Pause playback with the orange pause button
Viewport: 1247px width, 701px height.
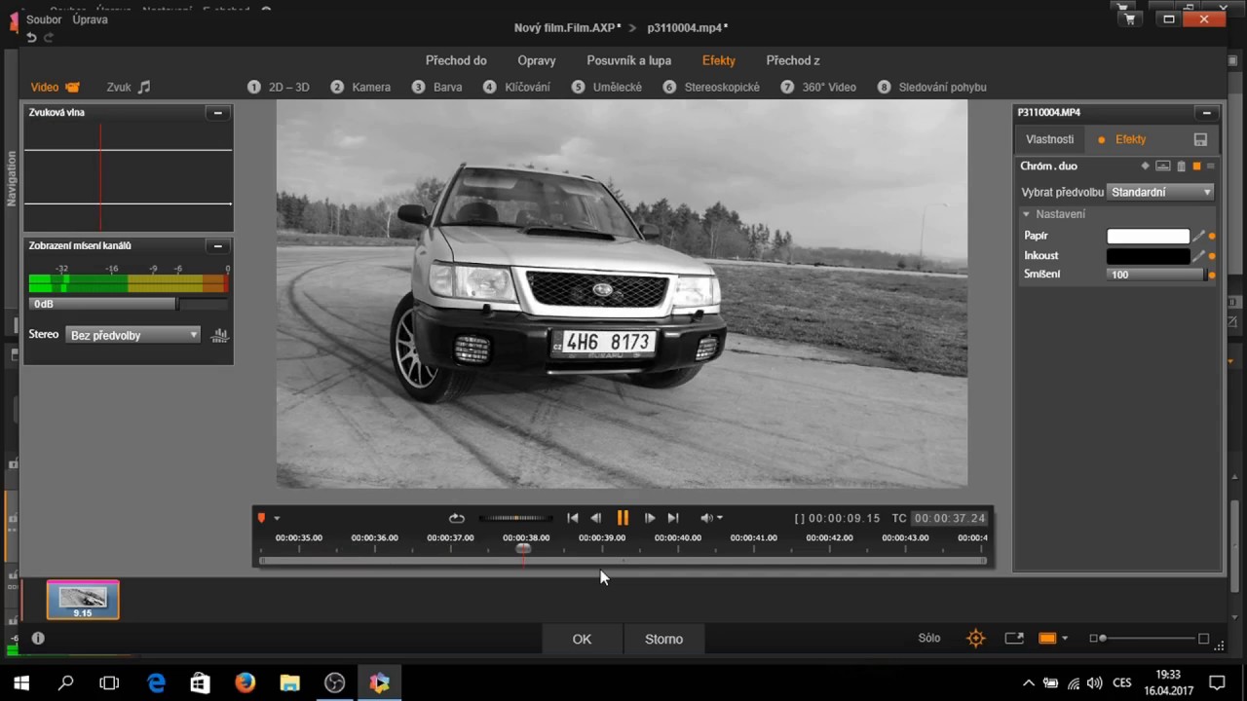click(x=623, y=518)
